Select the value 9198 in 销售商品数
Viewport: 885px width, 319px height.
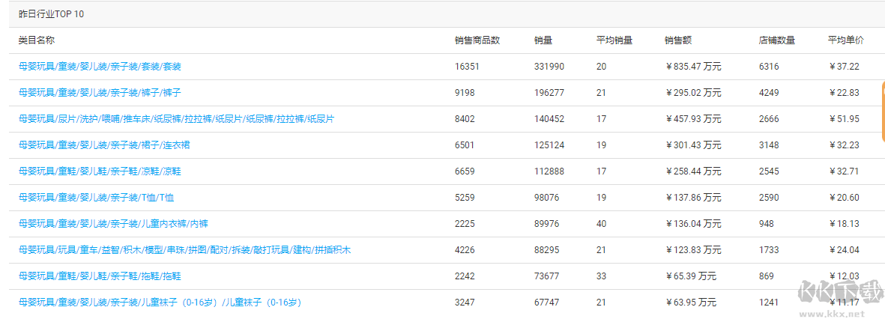click(465, 92)
